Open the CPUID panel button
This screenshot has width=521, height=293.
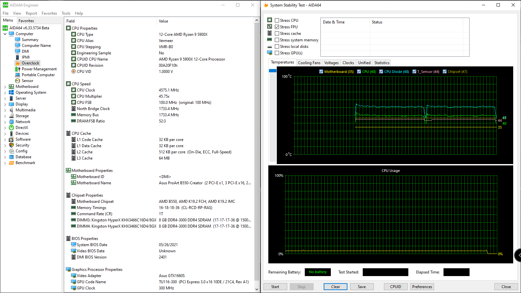(x=395, y=287)
